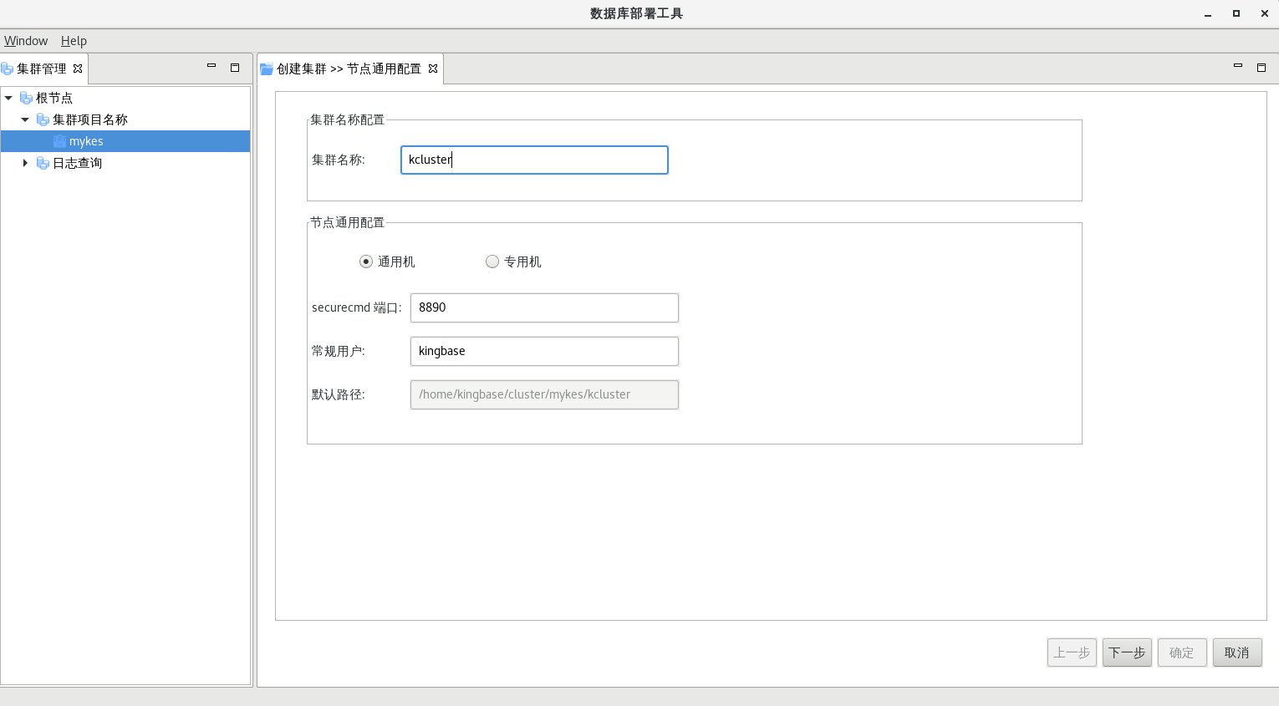Minimize the cluster creation editor panel
This screenshot has width=1279, height=706.
pyautogui.click(x=1238, y=66)
